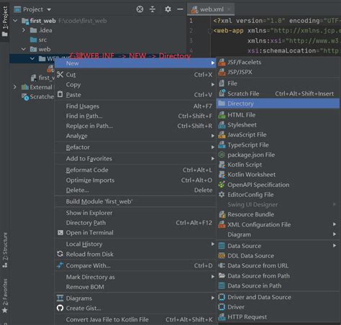
Task: Open the Structure tool window tab
Action: click(x=5, y=250)
